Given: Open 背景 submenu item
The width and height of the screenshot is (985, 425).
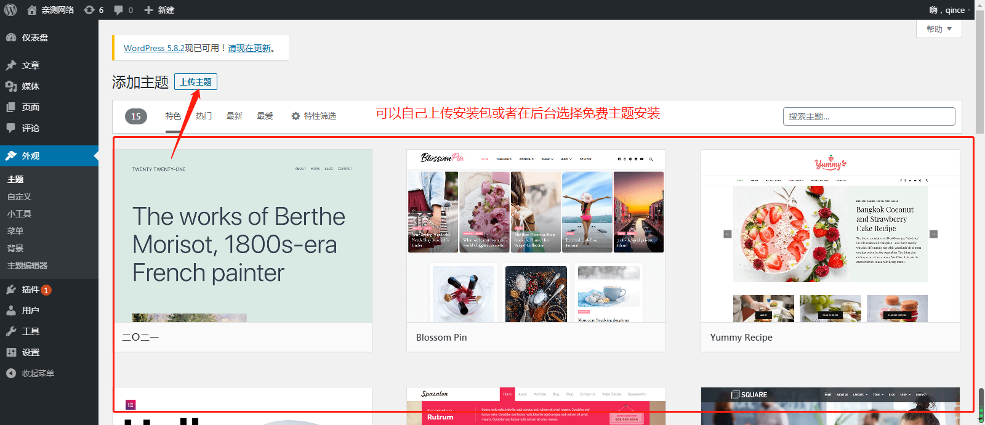Looking at the screenshot, I should click(15, 248).
